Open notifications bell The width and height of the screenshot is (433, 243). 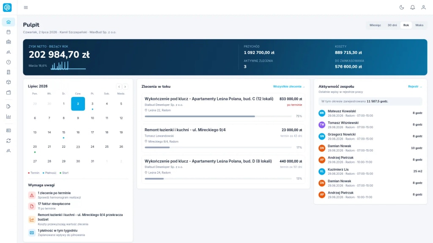click(413, 8)
